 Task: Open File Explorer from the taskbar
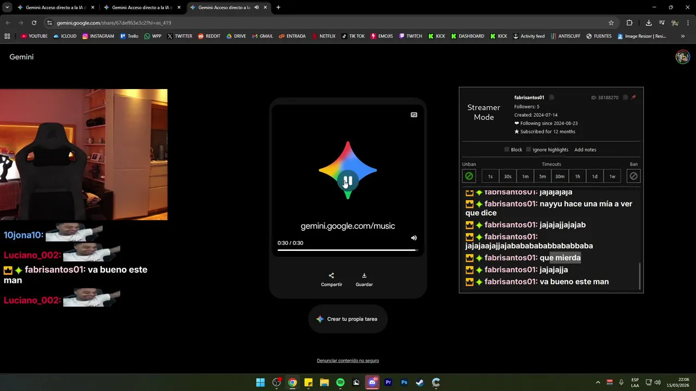click(x=324, y=382)
